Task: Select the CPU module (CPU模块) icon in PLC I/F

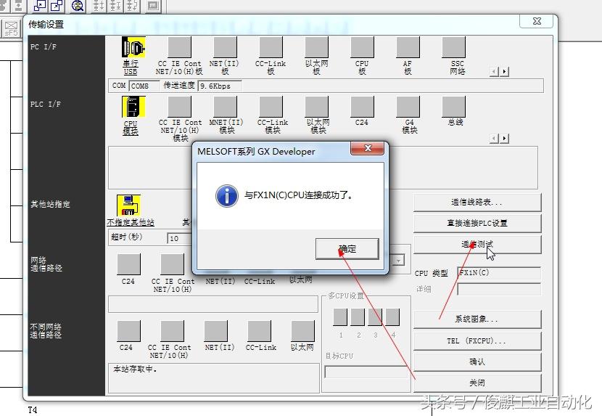Action: click(x=133, y=107)
